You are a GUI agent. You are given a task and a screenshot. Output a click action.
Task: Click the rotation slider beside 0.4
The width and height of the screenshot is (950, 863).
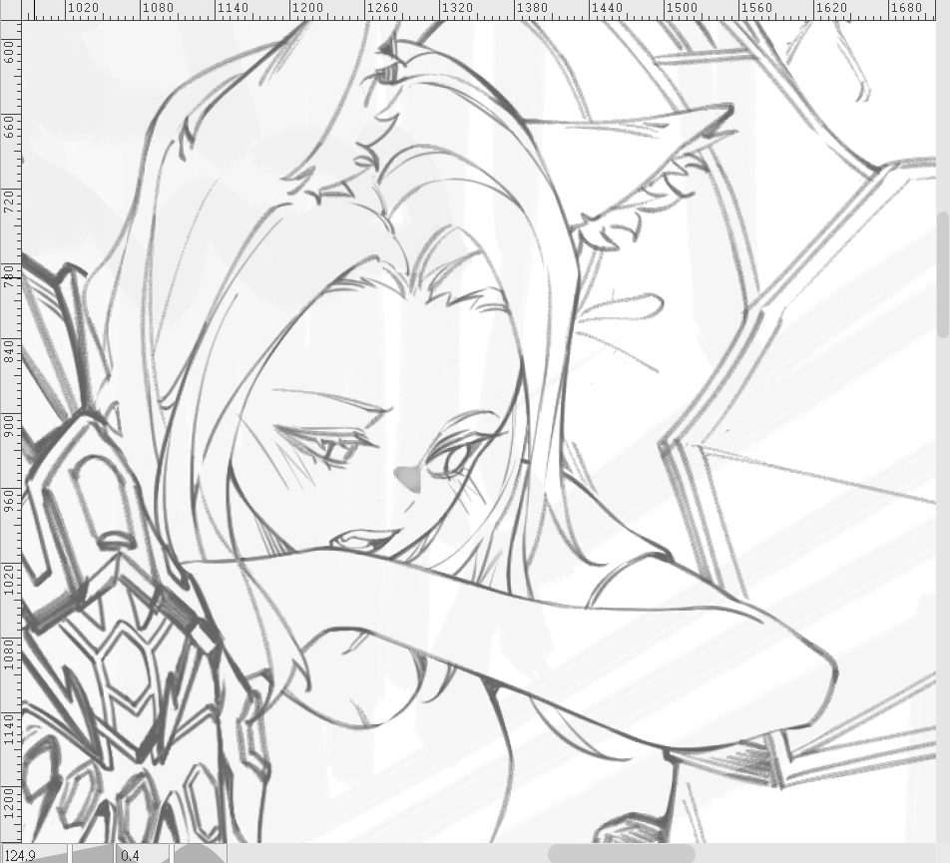click(200, 854)
